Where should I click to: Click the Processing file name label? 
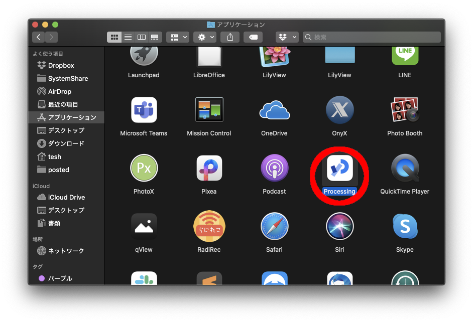tap(339, 191)
